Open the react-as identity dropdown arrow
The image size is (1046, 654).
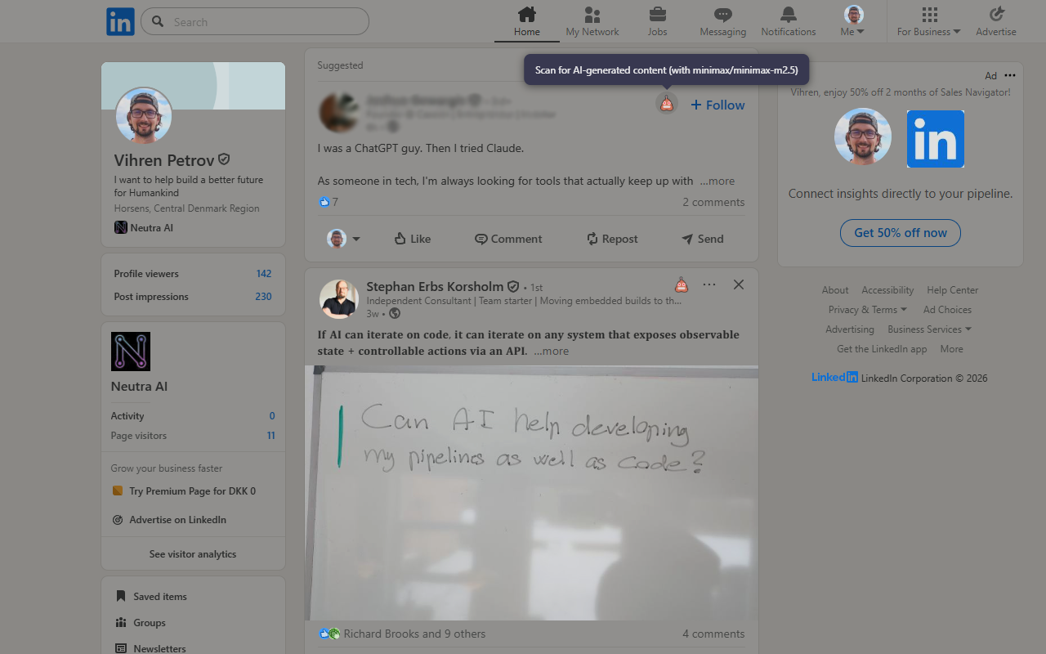[x=356, y=239]
